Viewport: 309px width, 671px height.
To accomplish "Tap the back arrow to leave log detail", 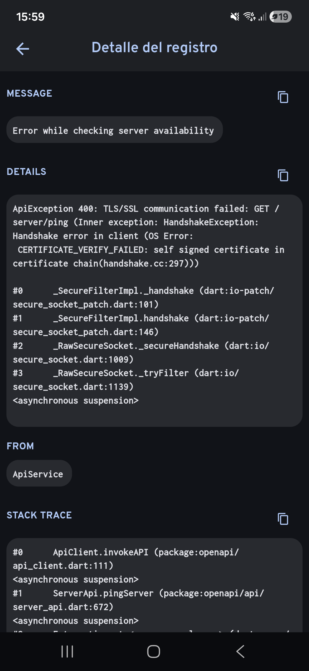I will point(23,48).
